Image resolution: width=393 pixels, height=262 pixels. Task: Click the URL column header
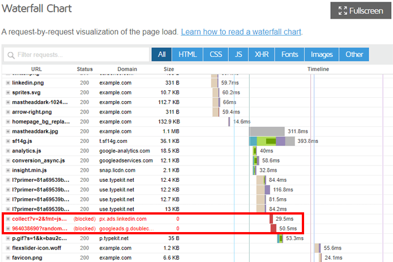pyautogui.click(x=37, y=69)
